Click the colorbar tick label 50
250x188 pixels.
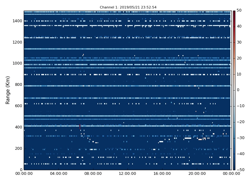click(239, 10)
